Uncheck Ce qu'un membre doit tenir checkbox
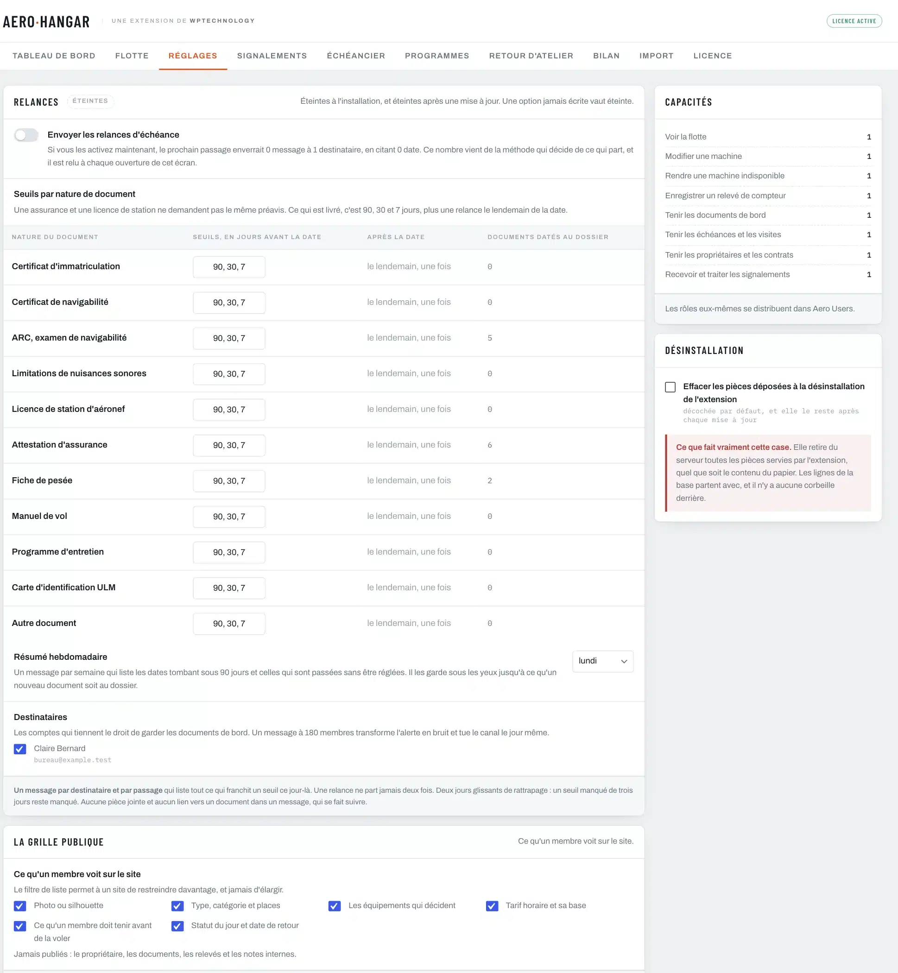Image resolution: width=898 pixels, height=973 pixels. click(20, 926)
